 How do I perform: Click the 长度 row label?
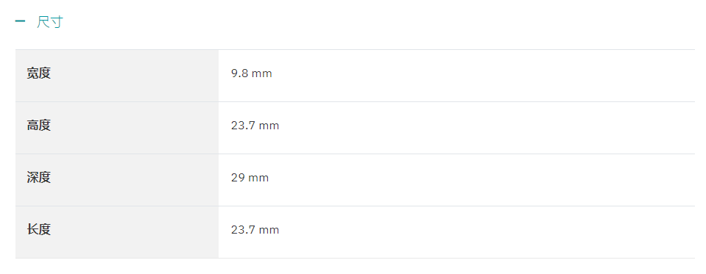coord(39,230)
